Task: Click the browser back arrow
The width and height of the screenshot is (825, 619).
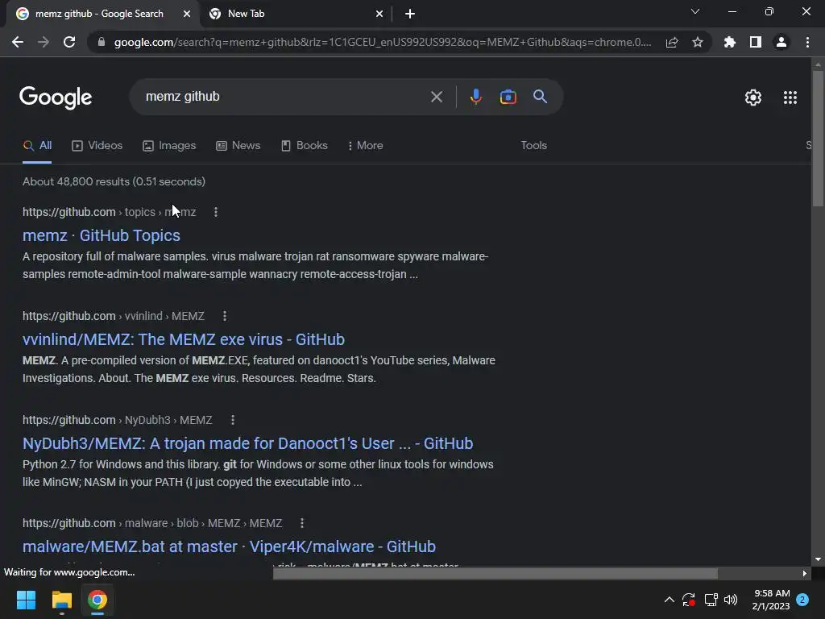Action: click(x=18, y=42)
